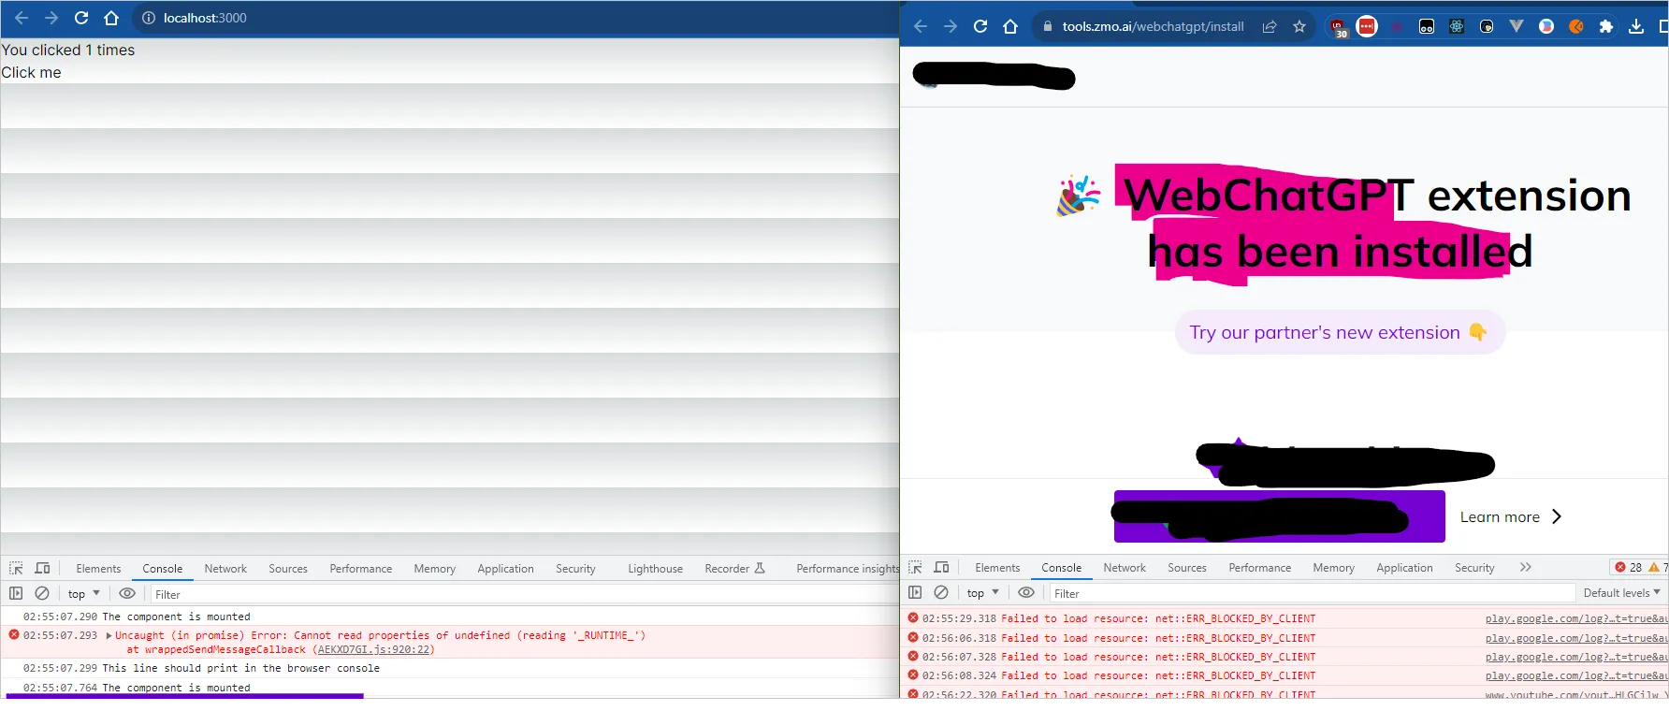
Task: Go to home in the tools.zmo.ai window
Action: point(1010,26)
